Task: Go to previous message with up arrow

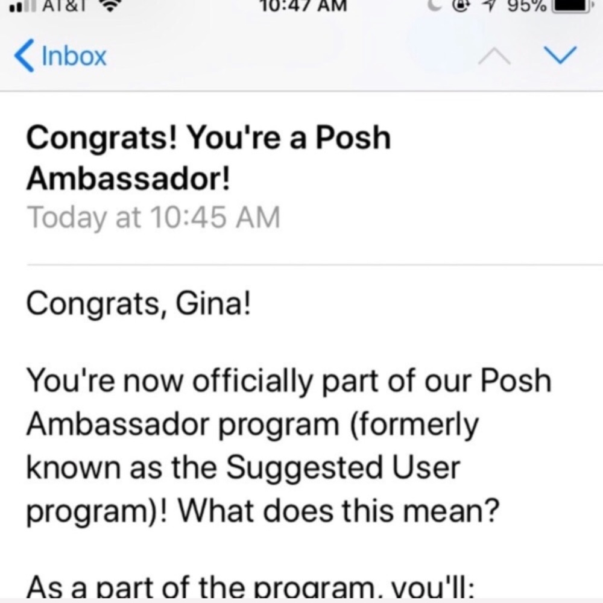Action: pyautogui.click(x=496, y=56)
